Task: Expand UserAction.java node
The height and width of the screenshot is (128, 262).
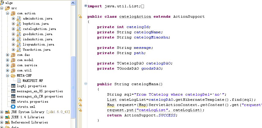Action: pyautogui.click(x=13, y=49)
